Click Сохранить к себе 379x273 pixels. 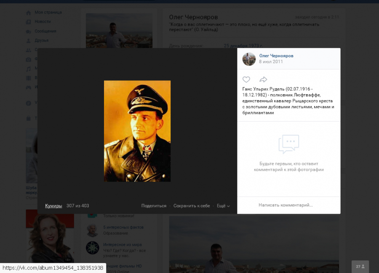pos(192,206)
